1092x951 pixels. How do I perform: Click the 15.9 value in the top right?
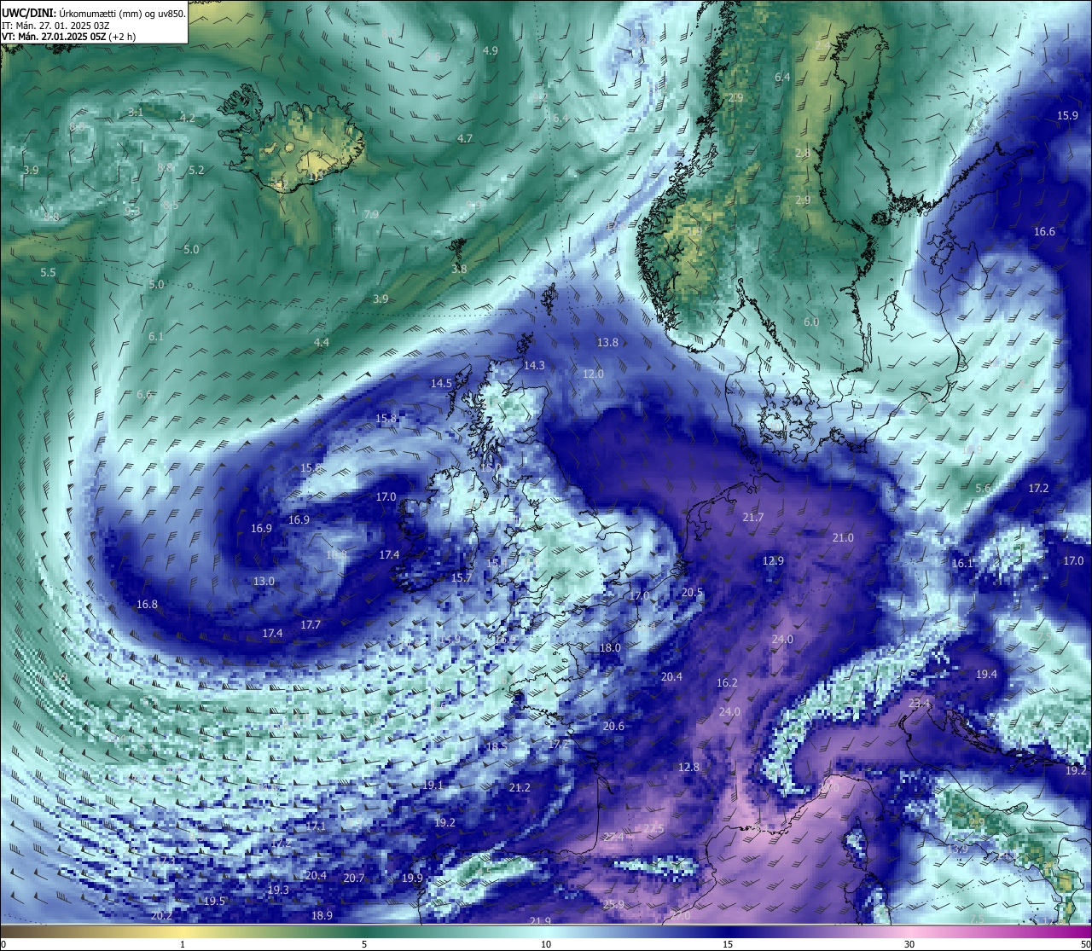1067,115
